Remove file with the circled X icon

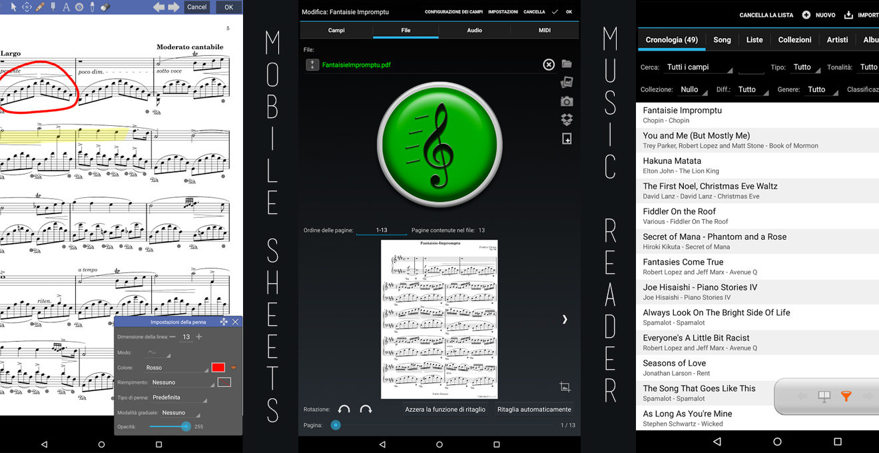point(549,65)
